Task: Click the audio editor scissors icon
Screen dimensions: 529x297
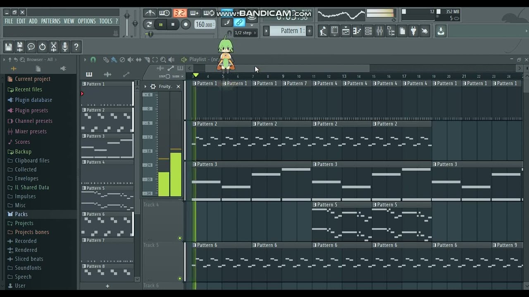Action: (54, 47)
